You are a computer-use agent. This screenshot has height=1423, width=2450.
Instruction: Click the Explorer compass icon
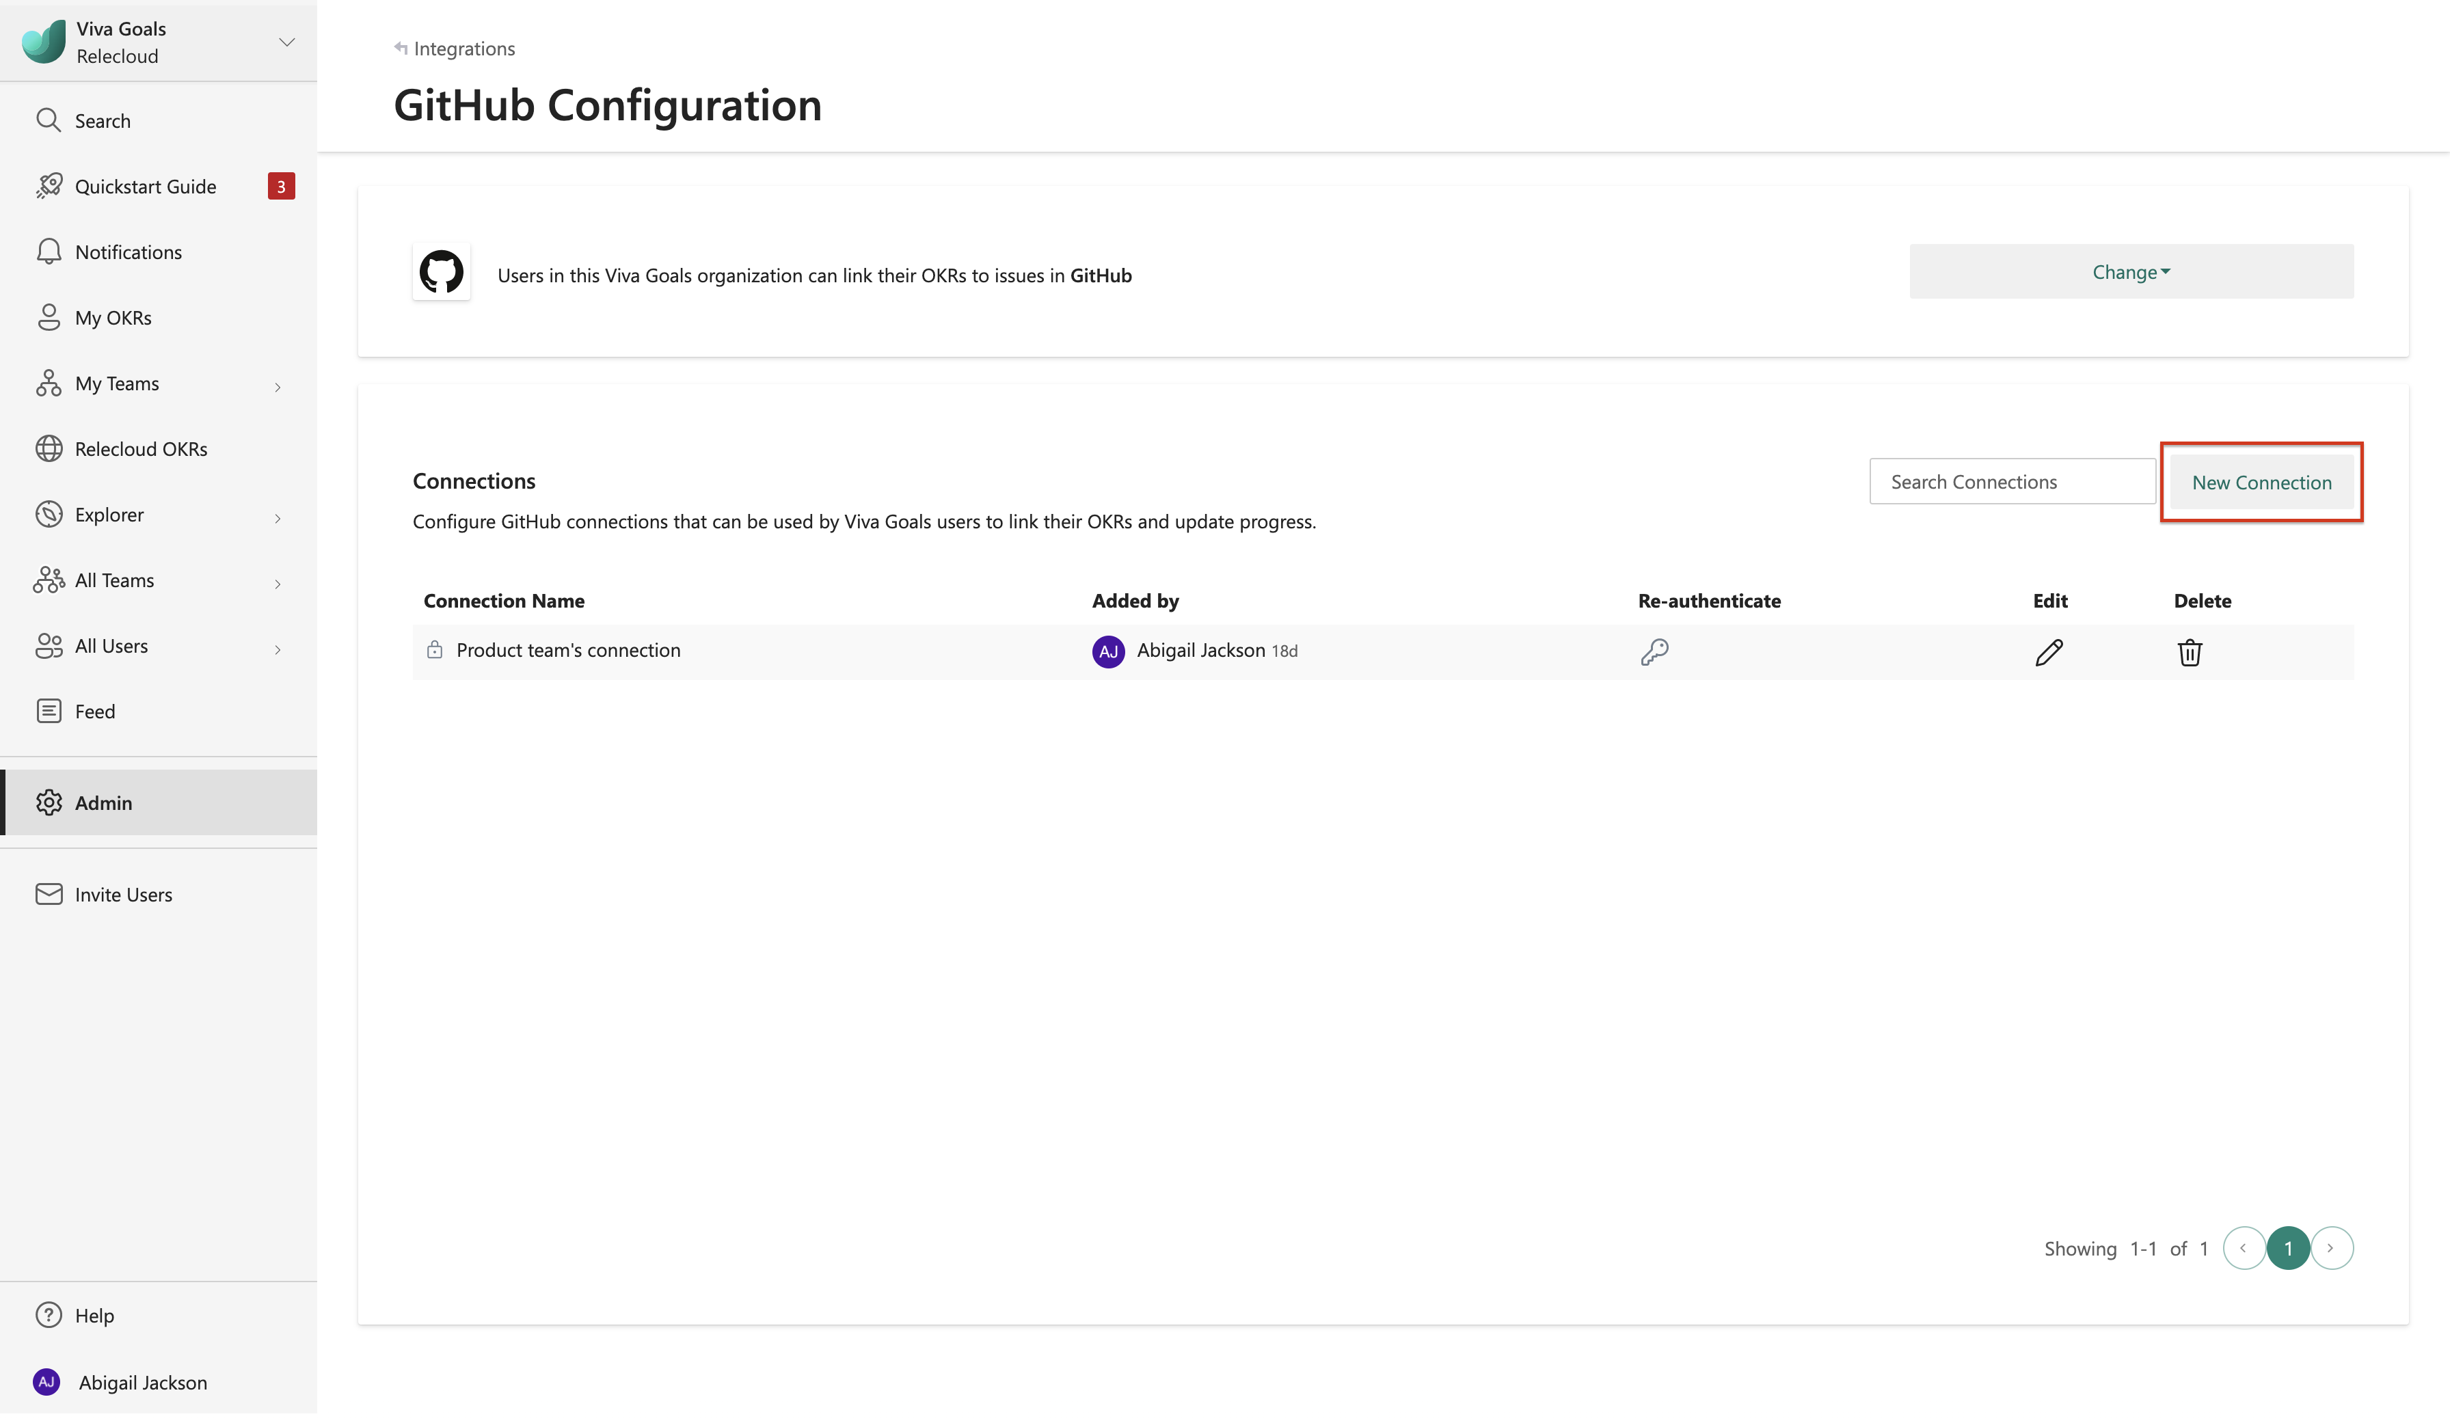[x=49, y=514]
